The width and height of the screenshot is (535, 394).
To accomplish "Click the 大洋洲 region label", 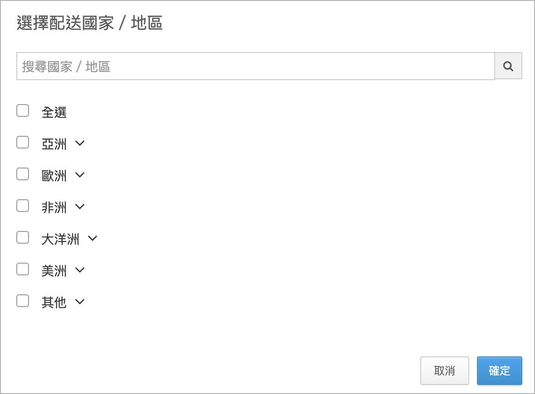I will click(x=60, y=239).
